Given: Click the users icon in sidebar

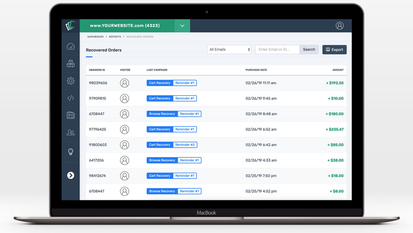Looking at the screenshot, I should 70,133.
